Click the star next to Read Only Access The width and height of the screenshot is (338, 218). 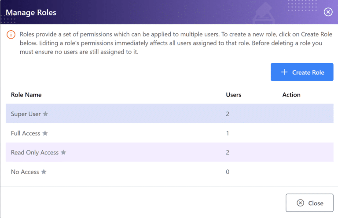pyautogui.click(x=63, y=152)
